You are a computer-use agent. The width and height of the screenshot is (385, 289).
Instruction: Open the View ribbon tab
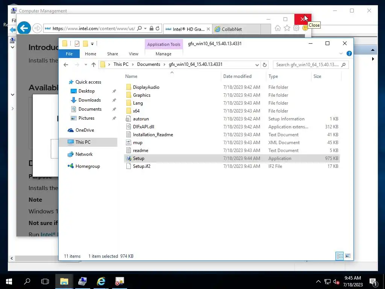click(x=133, y=54)
